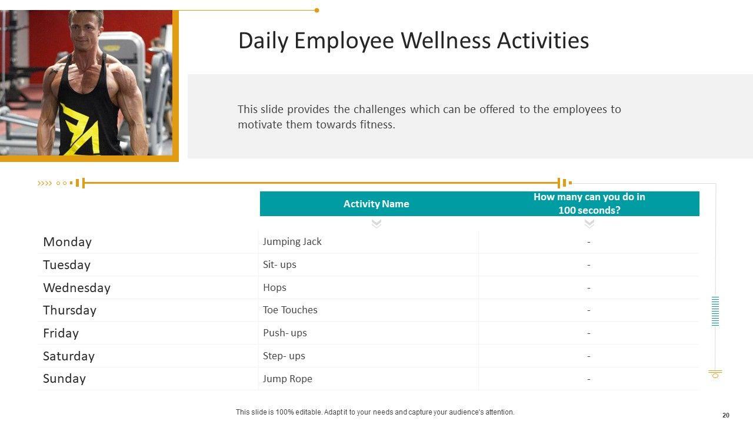Select the bodybuilder photo
The width and height of the screenshot is (753, 424).
[86, 82]
